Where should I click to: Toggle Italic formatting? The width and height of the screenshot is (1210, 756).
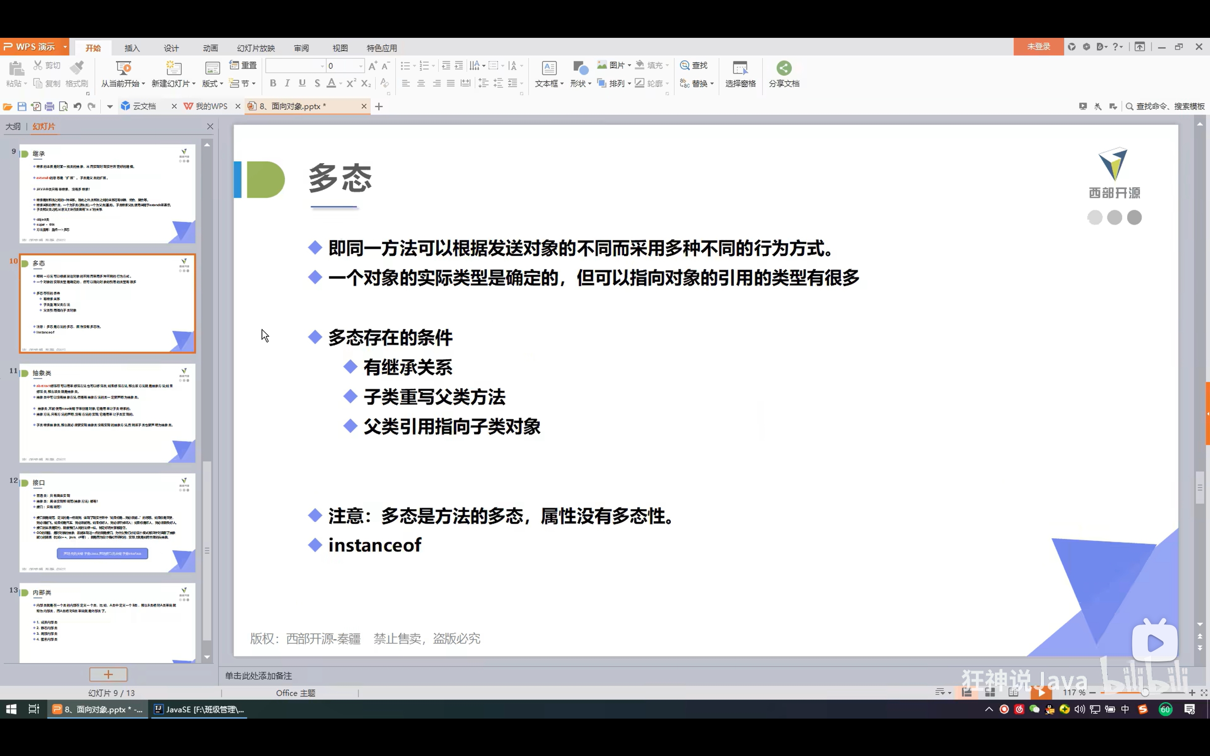(x=287, y=84)
